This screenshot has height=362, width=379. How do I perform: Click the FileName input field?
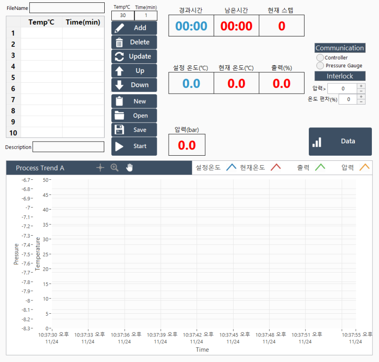pyautogui.click(x=67, y=8)
